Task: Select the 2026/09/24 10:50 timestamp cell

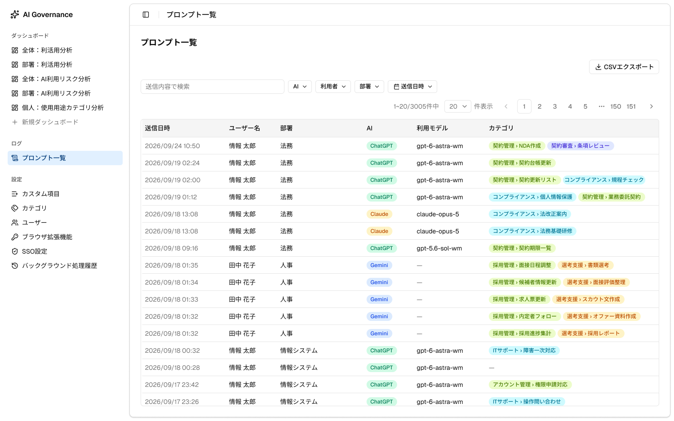Action: [x=173, y=146]
